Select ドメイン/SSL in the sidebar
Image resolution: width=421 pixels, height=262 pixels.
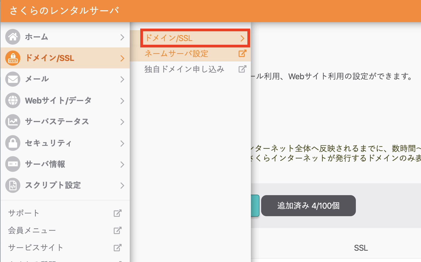coord(65,58)
